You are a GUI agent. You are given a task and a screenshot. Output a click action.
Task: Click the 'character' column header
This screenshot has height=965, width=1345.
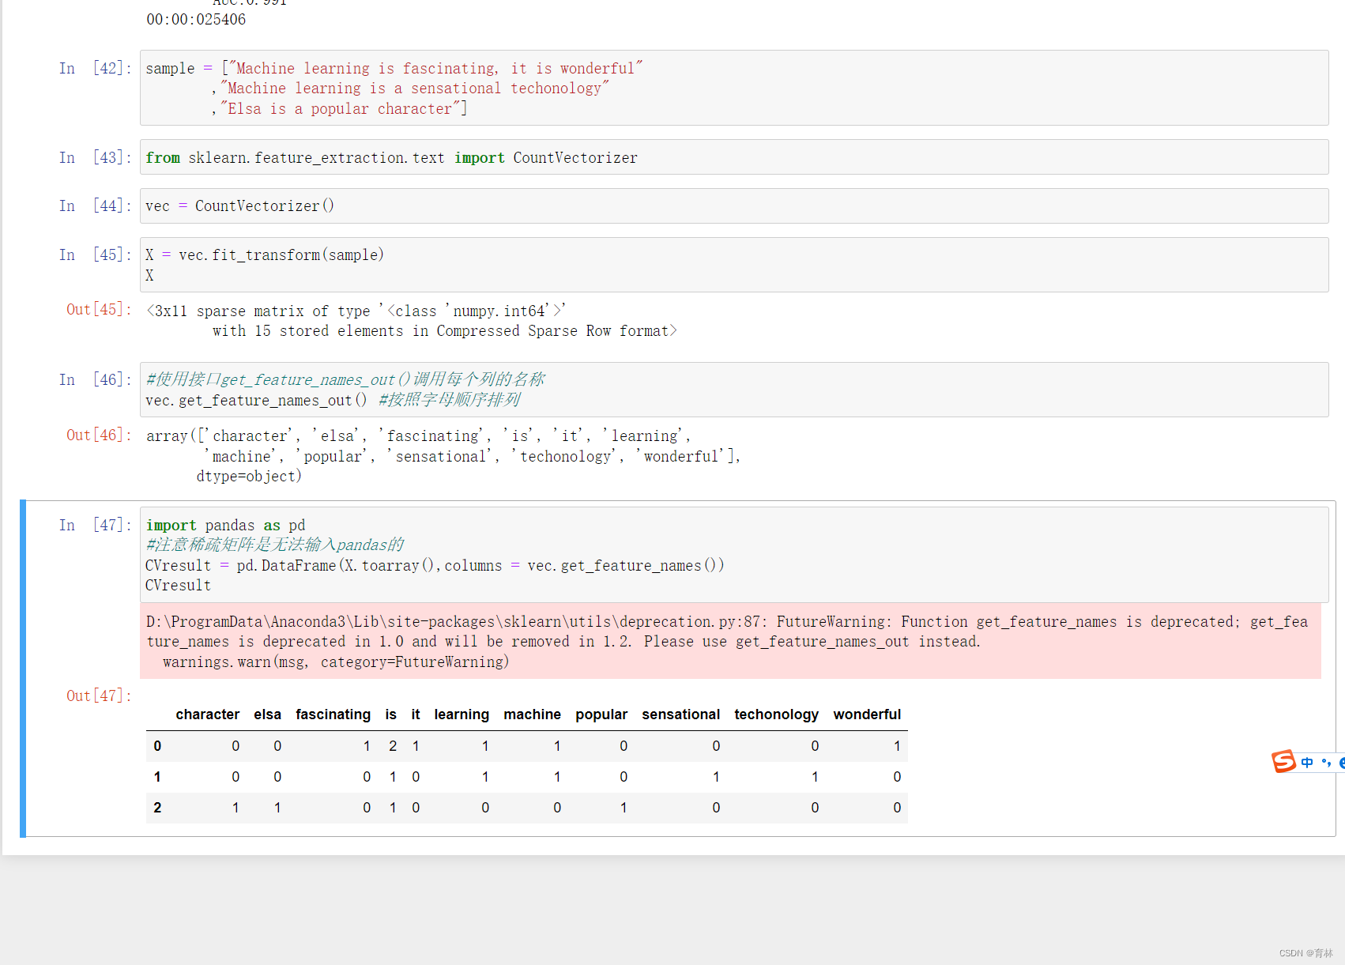click(x=207, y=714)
